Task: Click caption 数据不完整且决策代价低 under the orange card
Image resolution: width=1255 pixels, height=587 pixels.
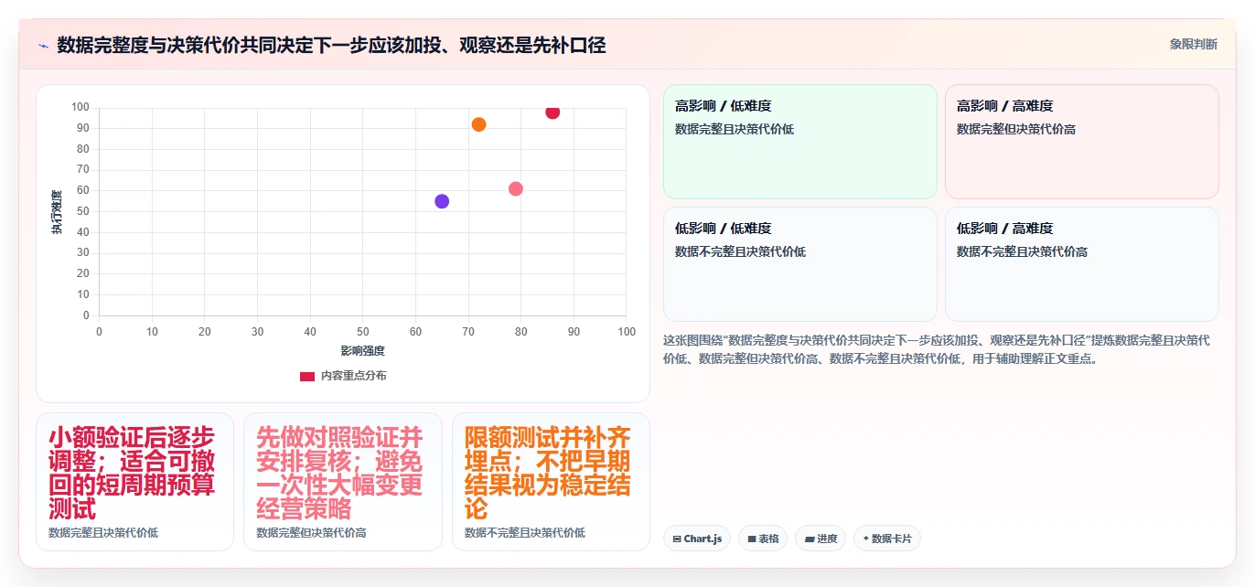Action: [x=525, y=533]
